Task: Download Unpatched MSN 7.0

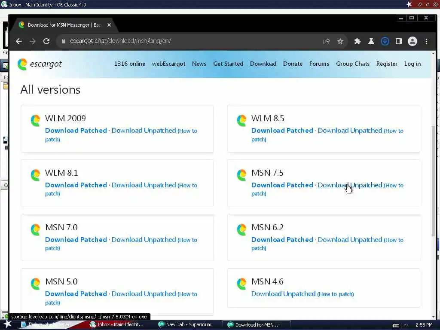Action: pos(144,240)
